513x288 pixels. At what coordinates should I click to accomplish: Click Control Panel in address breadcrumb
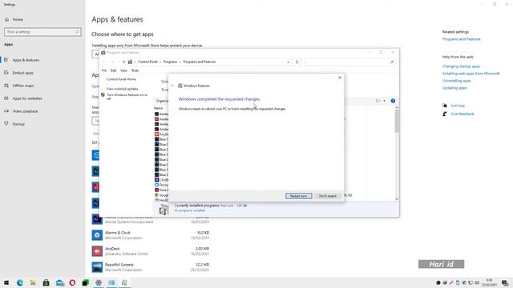(147, 62)
